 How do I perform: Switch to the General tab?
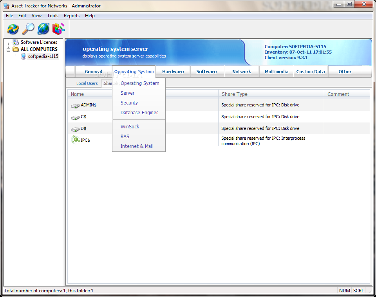click(93, 72)
